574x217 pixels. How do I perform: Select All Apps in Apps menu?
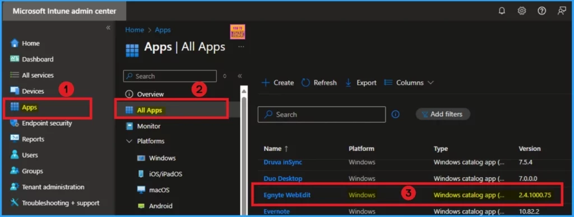pos(149,110)
